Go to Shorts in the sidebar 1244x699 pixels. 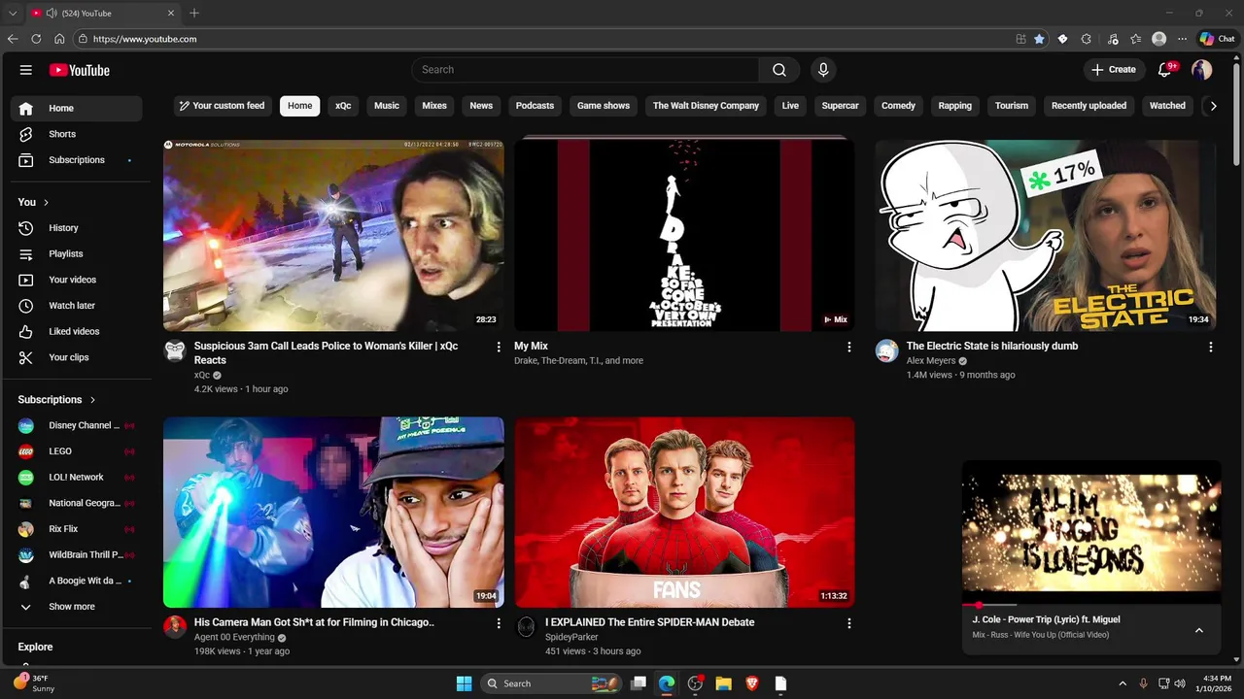tap(77, 134)
